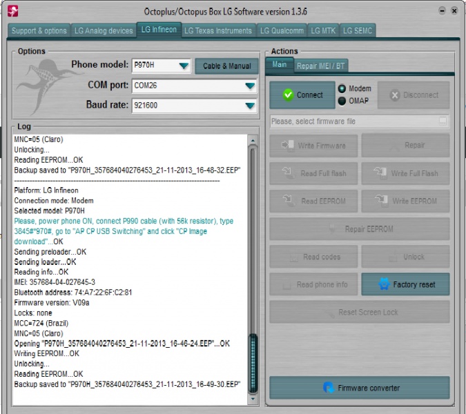The image size is (466, 414).
Task: Click the Write Full Flash icon
Action: click(x=380, y=172)
